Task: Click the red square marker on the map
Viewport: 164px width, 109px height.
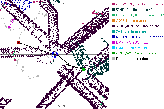Action: click(18, 42)
